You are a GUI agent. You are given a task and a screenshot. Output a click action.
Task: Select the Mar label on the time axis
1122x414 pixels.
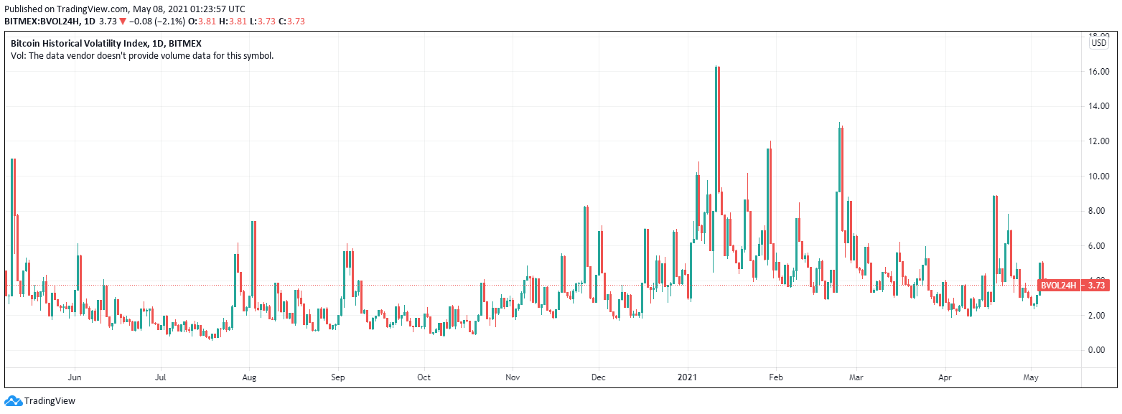coord(855,377)
